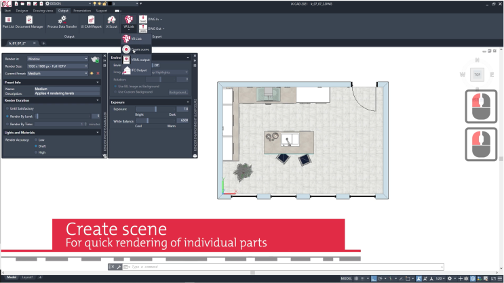504x283 pixels.
Task: Click the iX Scout icon
Action: click(111, 22)
